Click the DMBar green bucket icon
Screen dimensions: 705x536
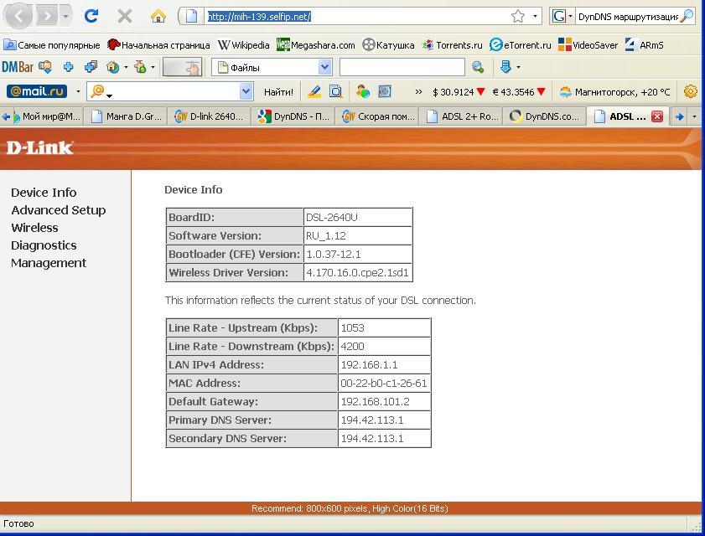[140, 67]
